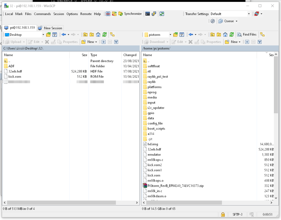The image size is (281, 220).
Task: Refresh the remote panel
Action: point(232,35)
